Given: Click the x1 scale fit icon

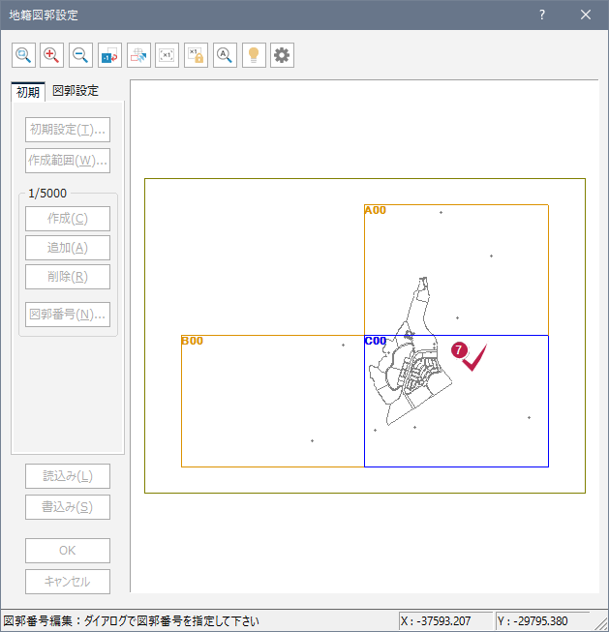Looking at the screenshot, I should pyautogui.click(x=167, y=55).
